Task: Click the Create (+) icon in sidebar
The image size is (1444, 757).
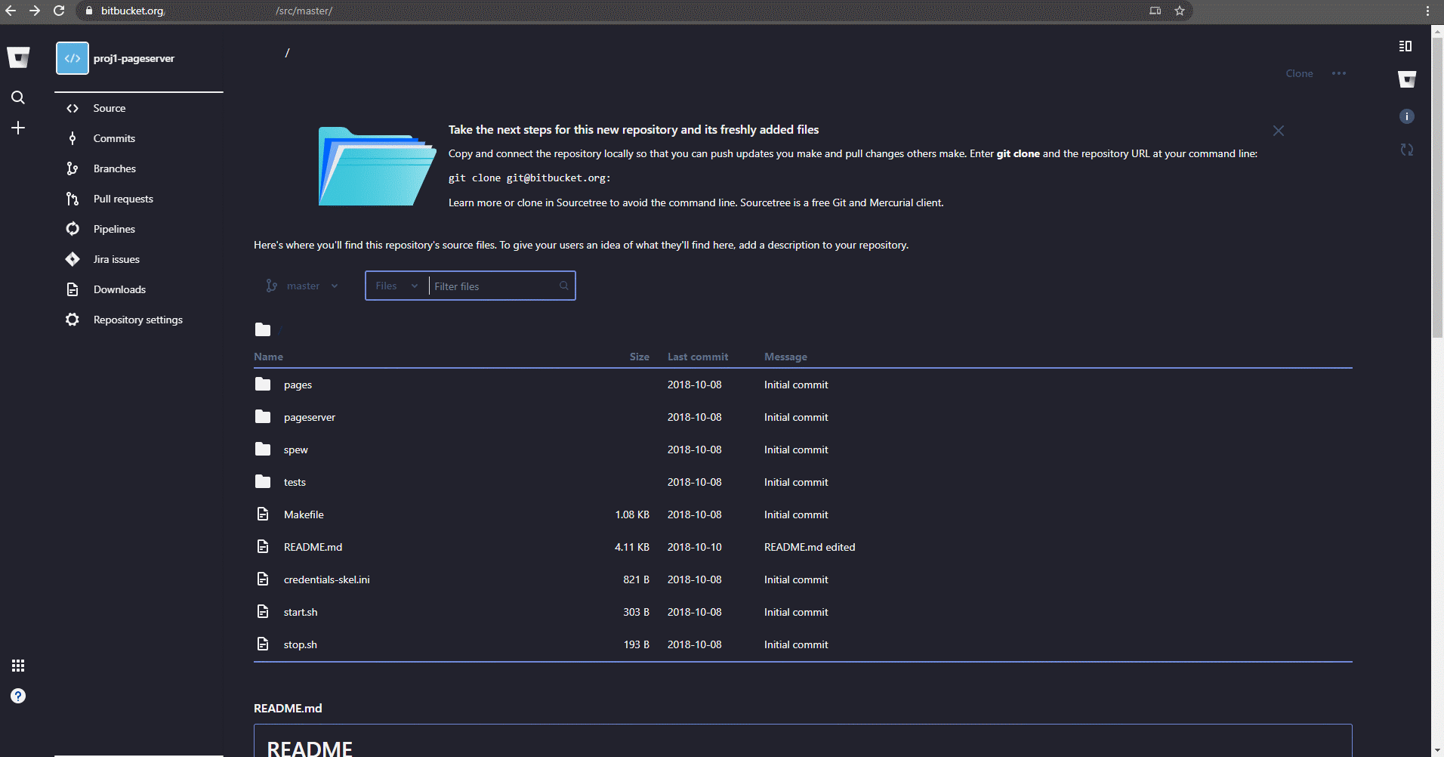Action: pyautogui.click(x=17, y=128)
